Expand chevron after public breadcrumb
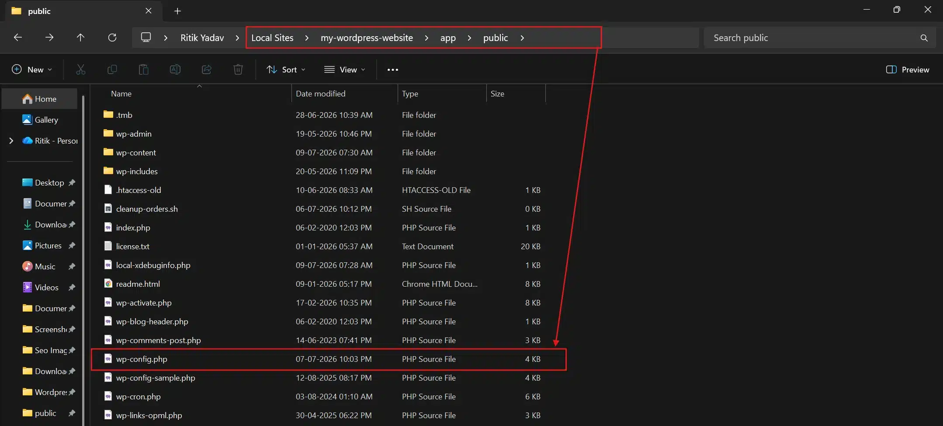943x426 pixels. click(522, 38)
